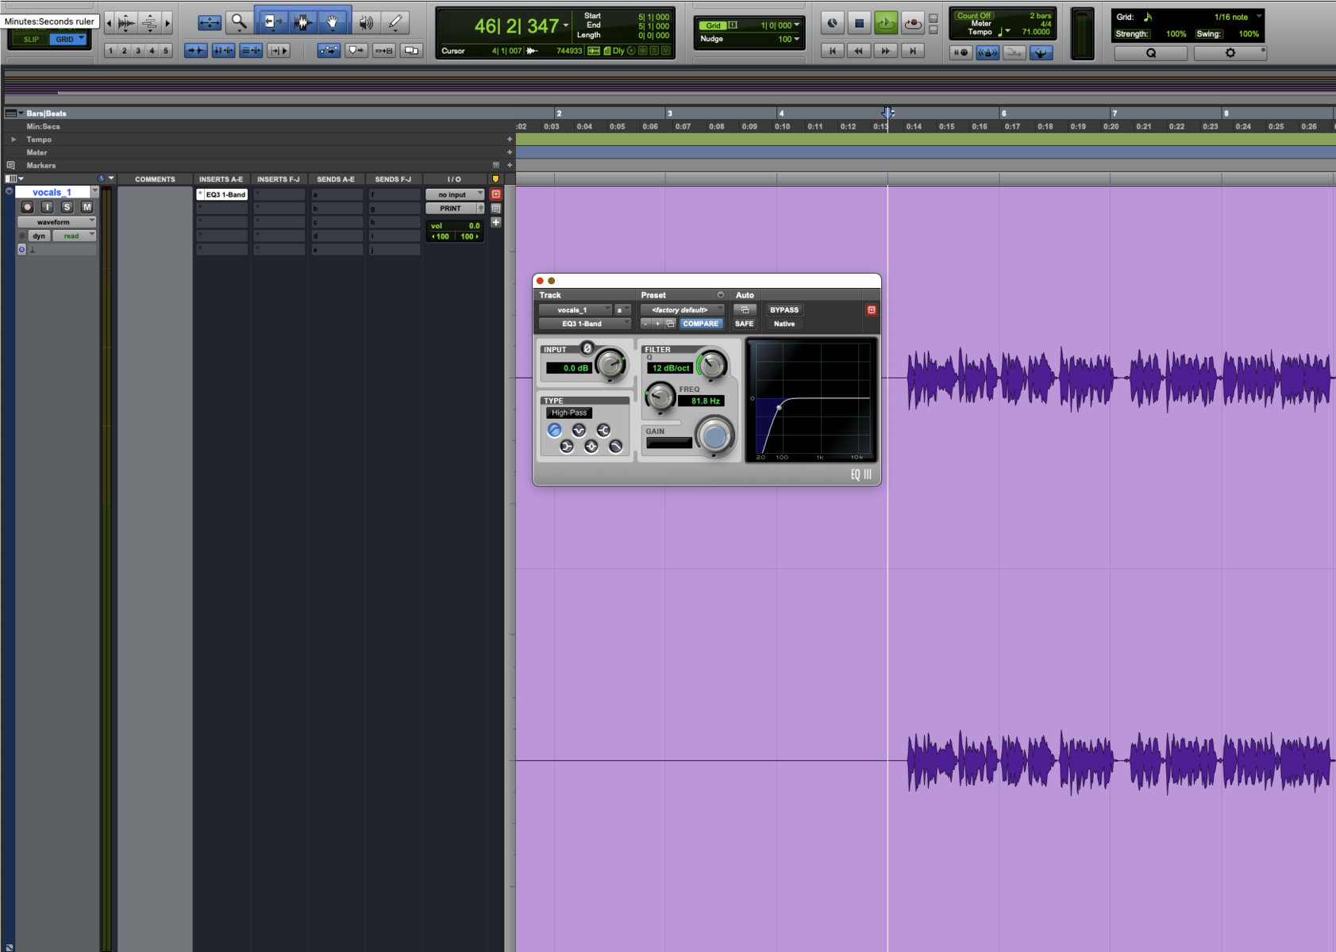Select the Zoomer magnifying glass tool
The width and height of the screenshot is (1336, 952).
click(238, 22)
